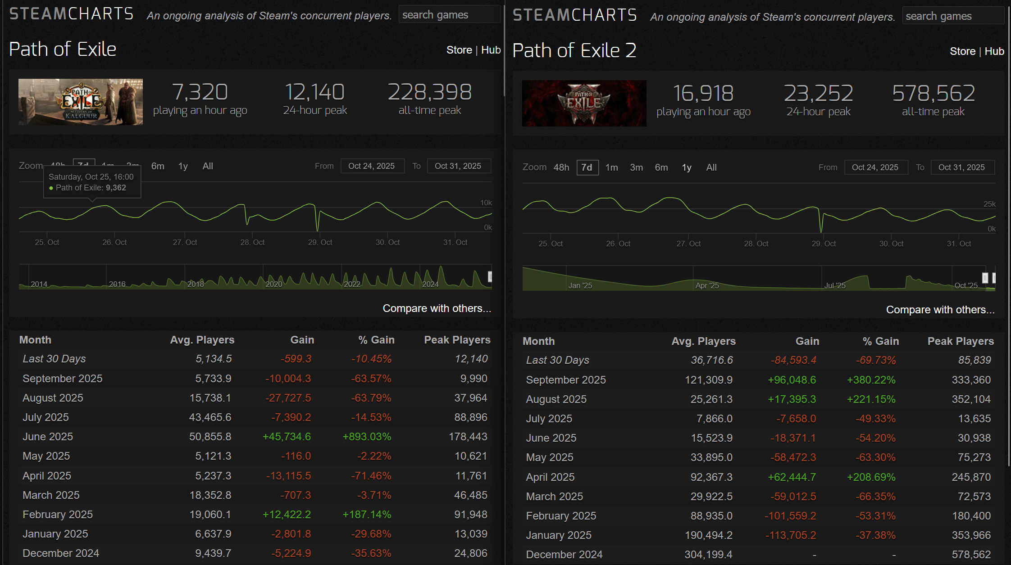This screenshot has height=565, width=1011.
Task: Click the Path of Exile game banner image
Action: (81, 102)
